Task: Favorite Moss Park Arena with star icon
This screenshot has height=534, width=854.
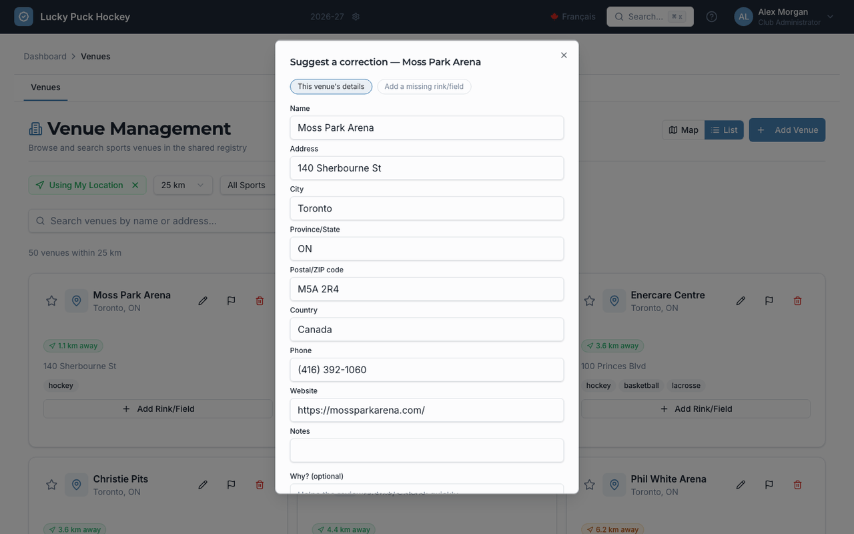Action: coord(51,301)
